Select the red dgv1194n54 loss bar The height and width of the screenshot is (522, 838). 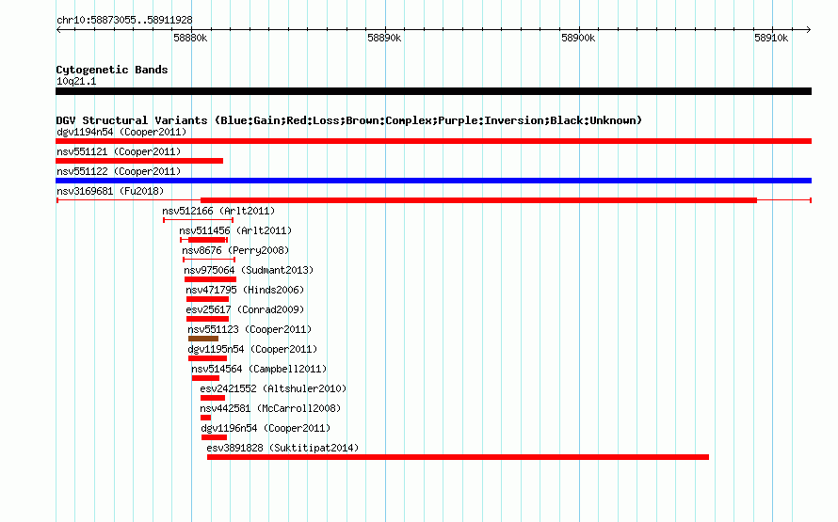coord(433,141)
